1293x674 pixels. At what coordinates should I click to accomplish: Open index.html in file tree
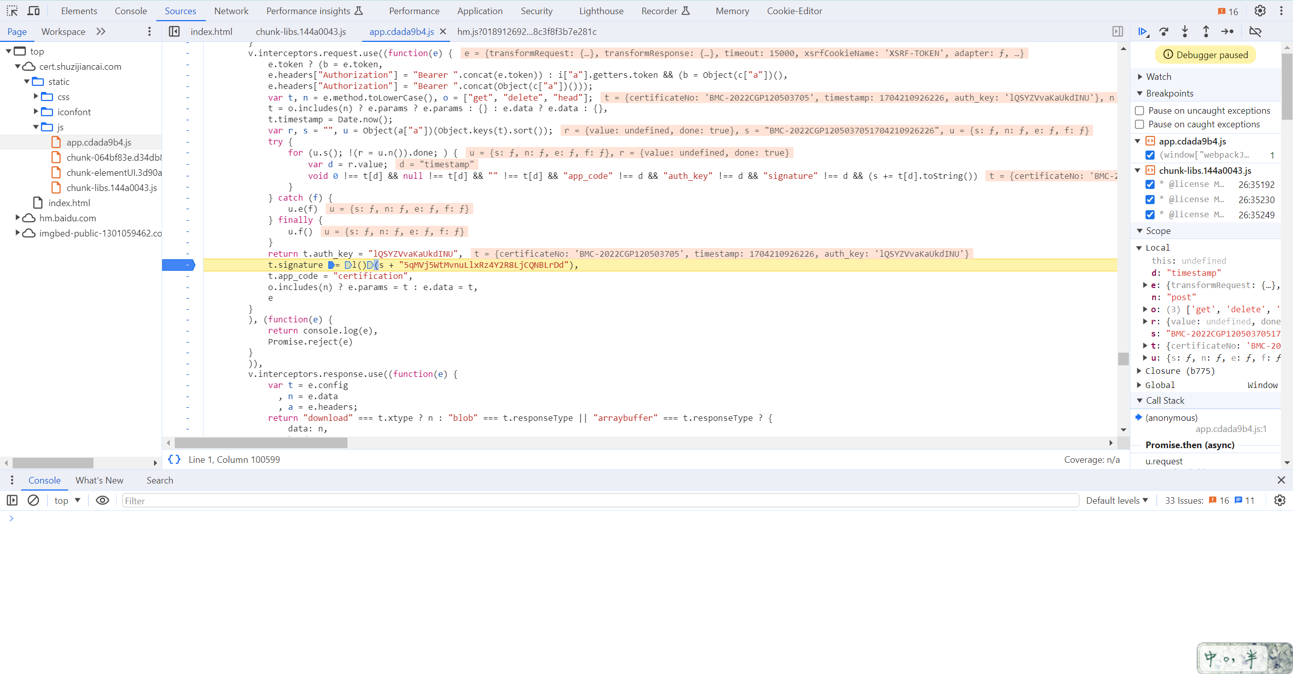tap(69, 203)
